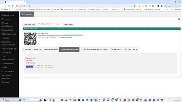Open the browser side panel icon
Image resolution: width=182 pixels, height=102 pixels.
coord(158,6)
